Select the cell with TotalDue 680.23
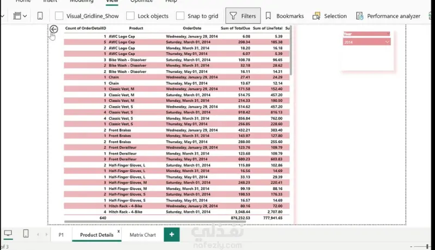The height and width of the screenshot is (250, 435). pyautogui.click(x=244, y=159)
